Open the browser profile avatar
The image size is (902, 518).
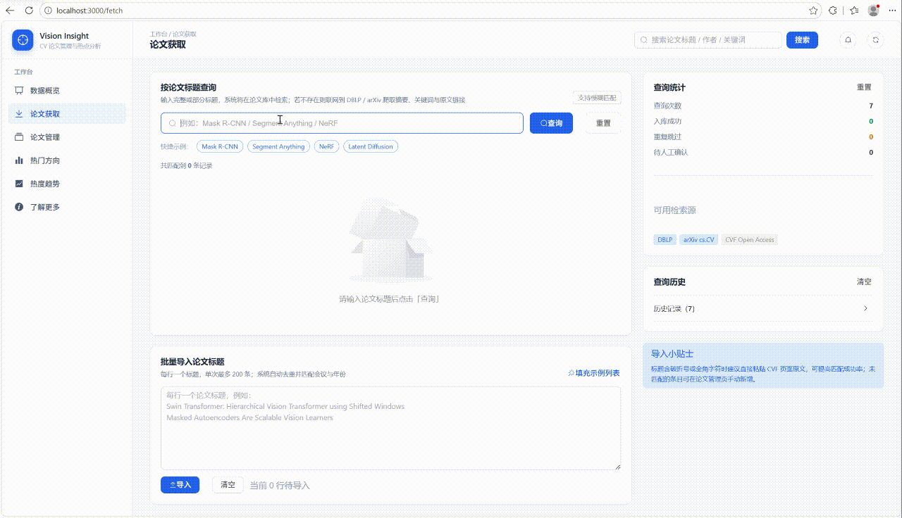pyautogui.click(x=874, y=11)
